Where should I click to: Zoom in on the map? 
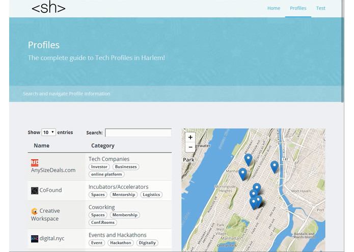[x=190, y=137]
